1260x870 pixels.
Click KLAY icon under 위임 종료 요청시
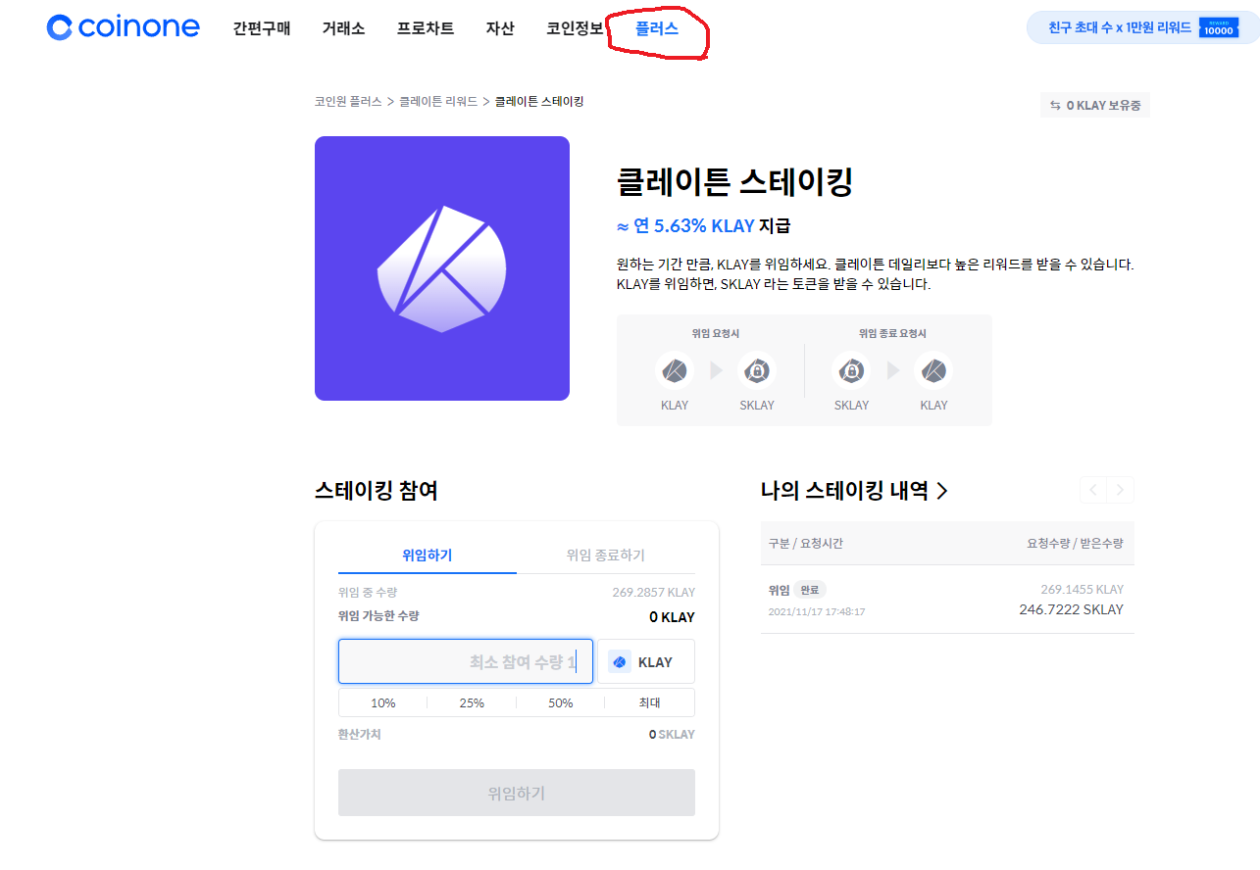coord(933,371)
